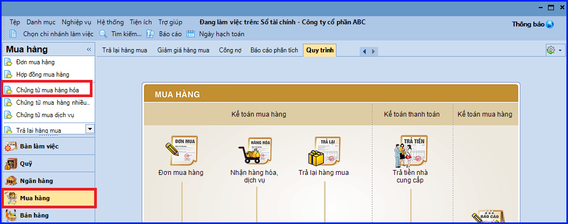568x224 pixels.
Task: Click the Bán hàng module icon
Action: click(x=11, y=215)
